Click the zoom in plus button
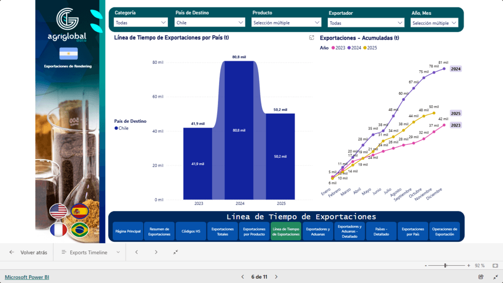 click(469, 265)
